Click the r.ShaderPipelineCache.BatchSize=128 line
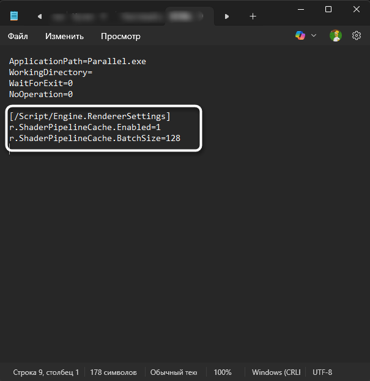Screen dimensions: 370x381 (95, 138)
